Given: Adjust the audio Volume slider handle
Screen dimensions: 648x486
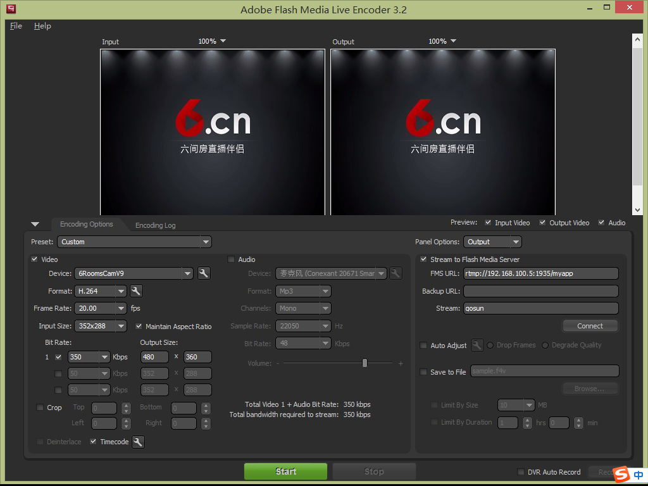Looking at the screenshot, I should coord(364,363).
